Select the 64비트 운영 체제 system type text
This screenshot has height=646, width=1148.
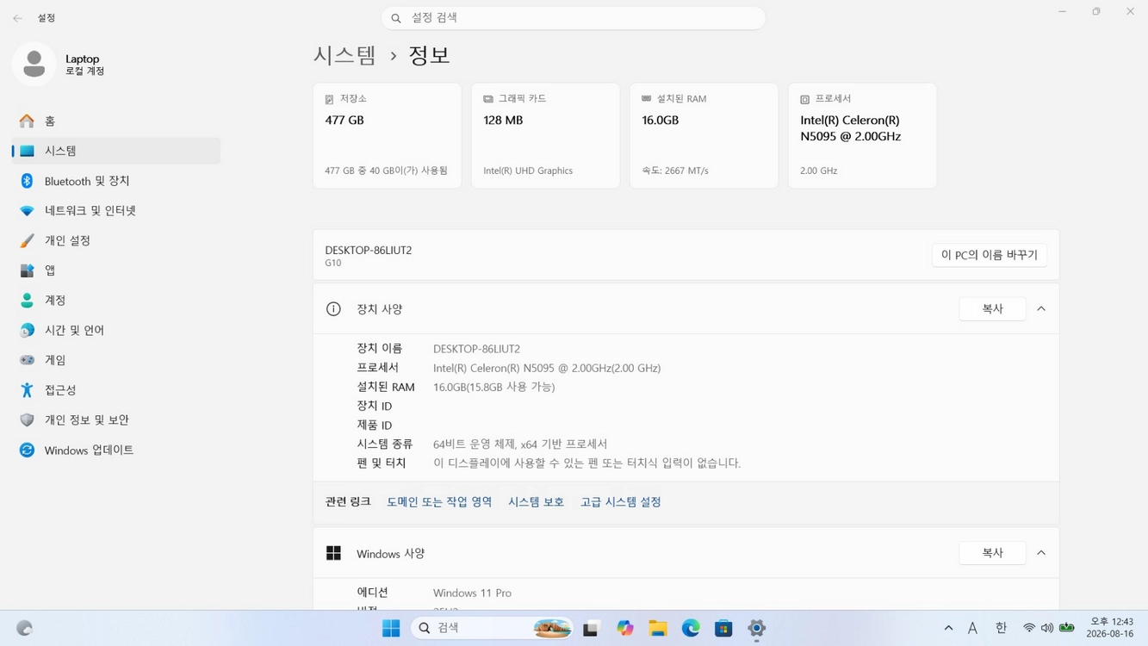[520, 444]
